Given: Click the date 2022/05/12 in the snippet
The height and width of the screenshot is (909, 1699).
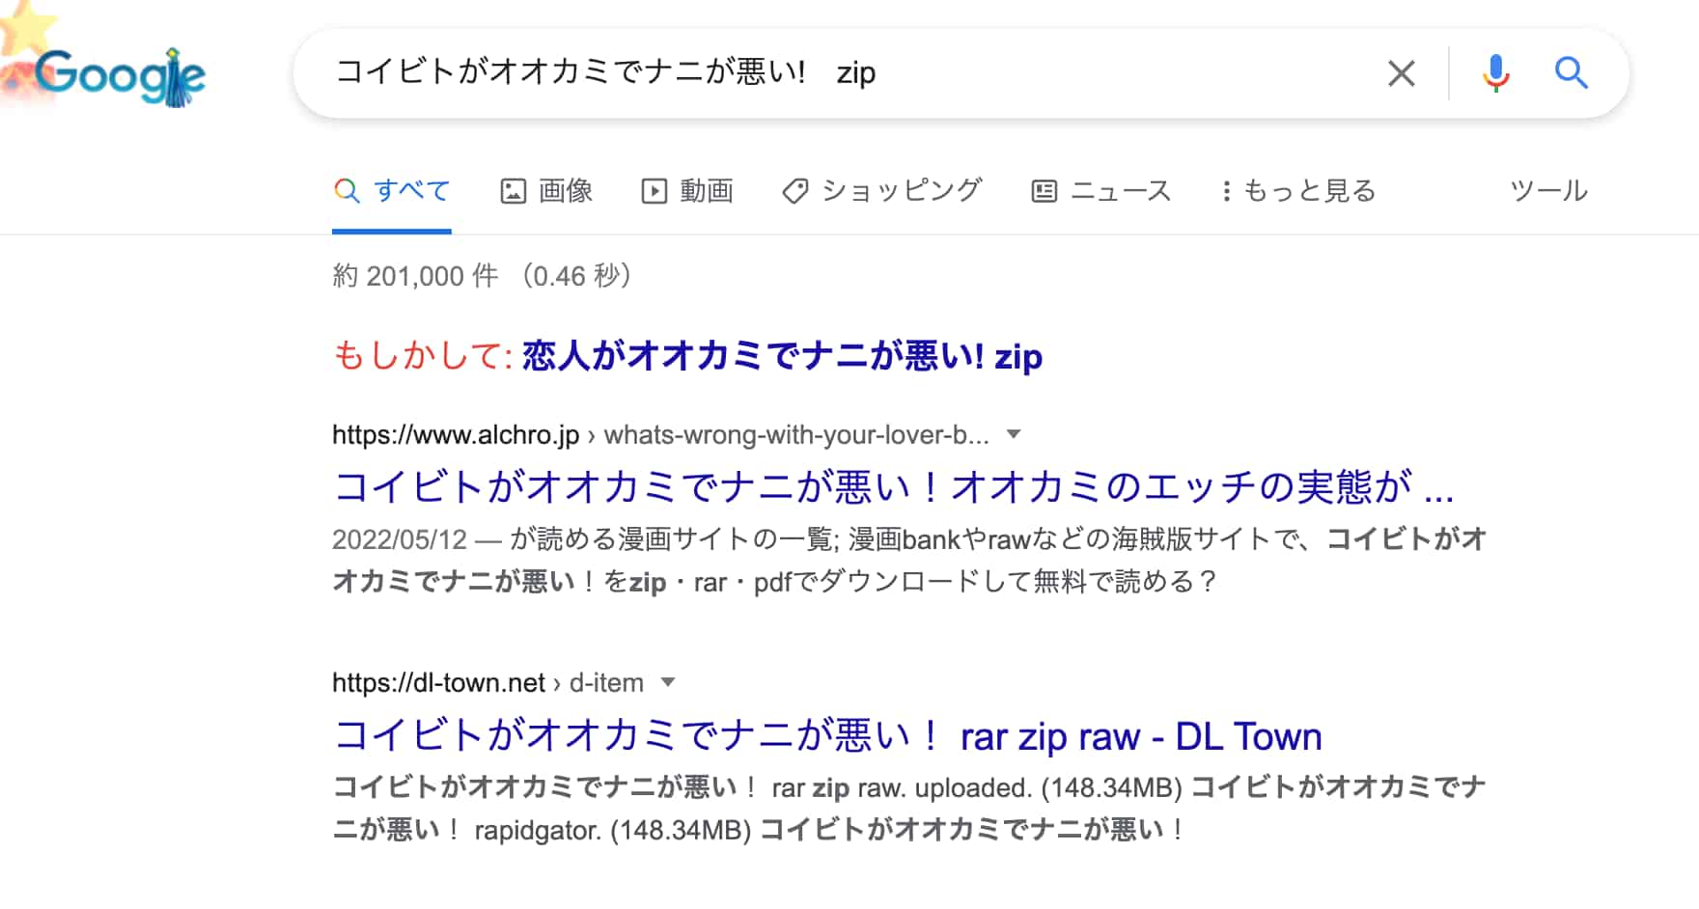Looking at the screenshot, I should [x=400, y=539].
